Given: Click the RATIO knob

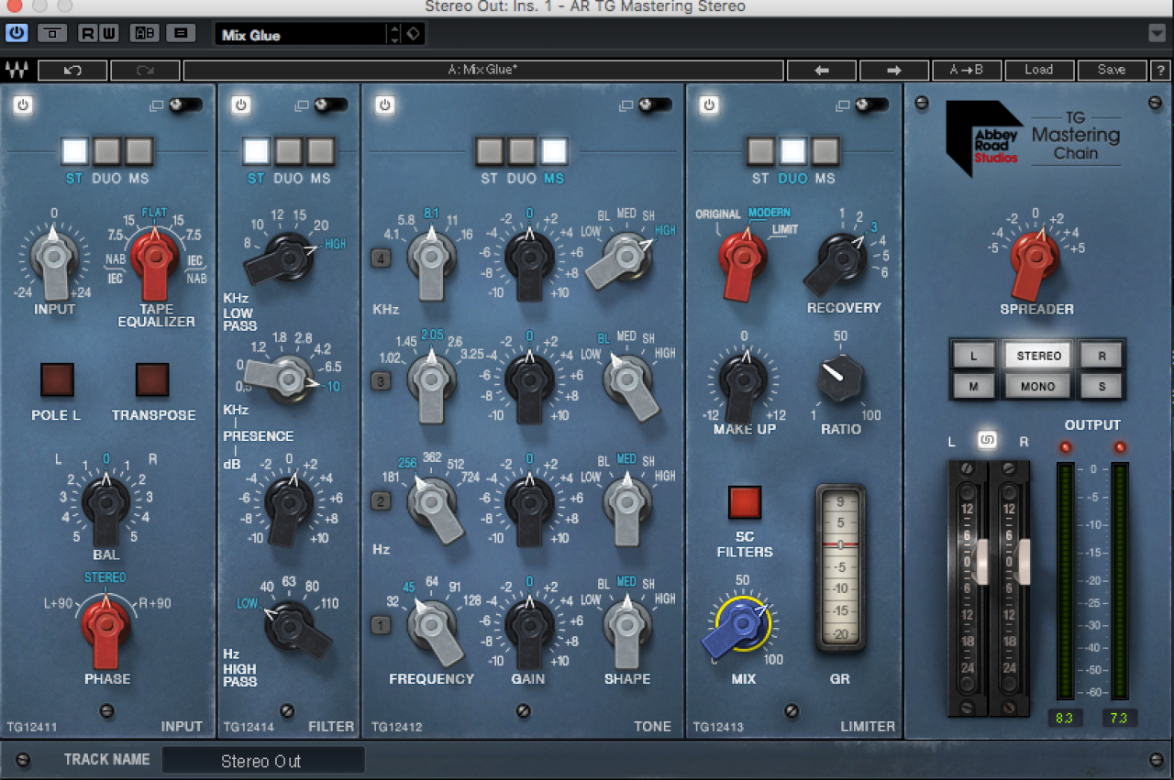Looking at the screenshot, I should click(x=840, y=379).
